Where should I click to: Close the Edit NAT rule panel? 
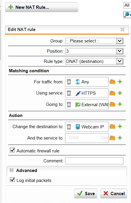pyautogui.click(x=122, y=30)
